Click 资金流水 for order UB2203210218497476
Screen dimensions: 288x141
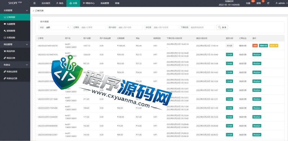click(257, 54)
